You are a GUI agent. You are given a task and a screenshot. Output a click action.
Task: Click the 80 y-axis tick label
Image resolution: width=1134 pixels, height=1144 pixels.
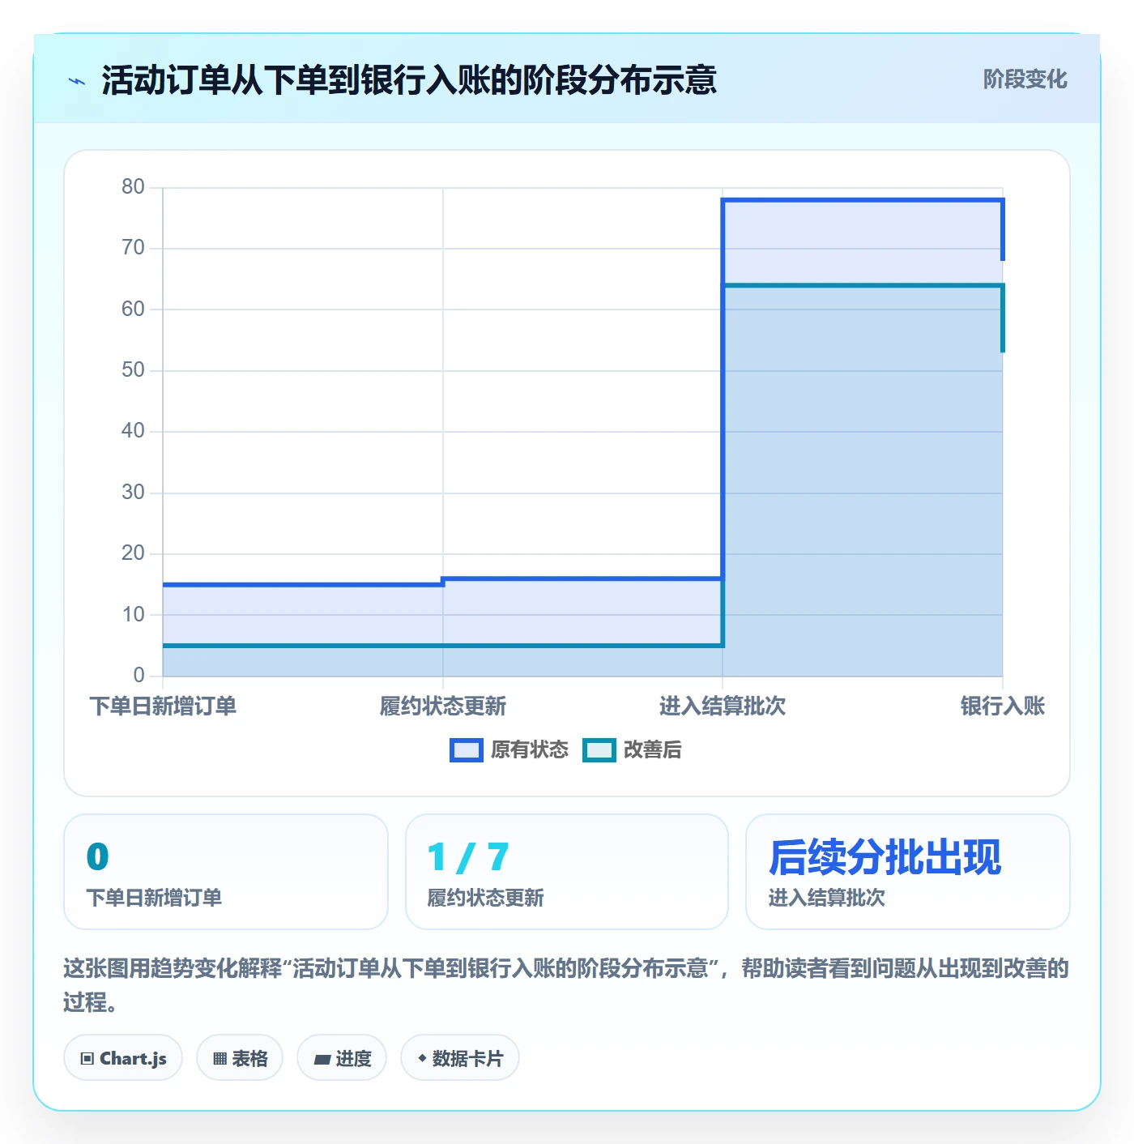tap(133, 187)
